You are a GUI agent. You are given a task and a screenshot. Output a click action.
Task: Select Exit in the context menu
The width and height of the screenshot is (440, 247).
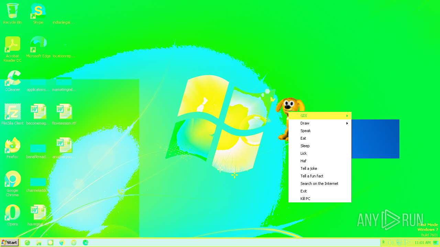(x=320, y=191)
